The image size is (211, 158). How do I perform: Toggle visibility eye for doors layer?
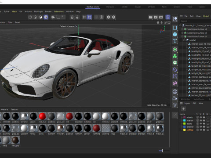[201, 124]
